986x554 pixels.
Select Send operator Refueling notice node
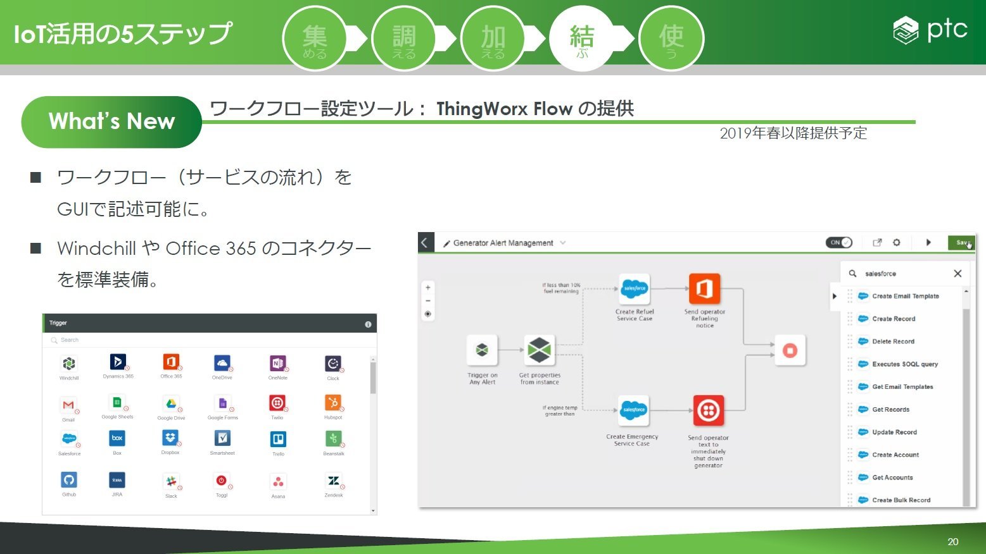point(705,289)
